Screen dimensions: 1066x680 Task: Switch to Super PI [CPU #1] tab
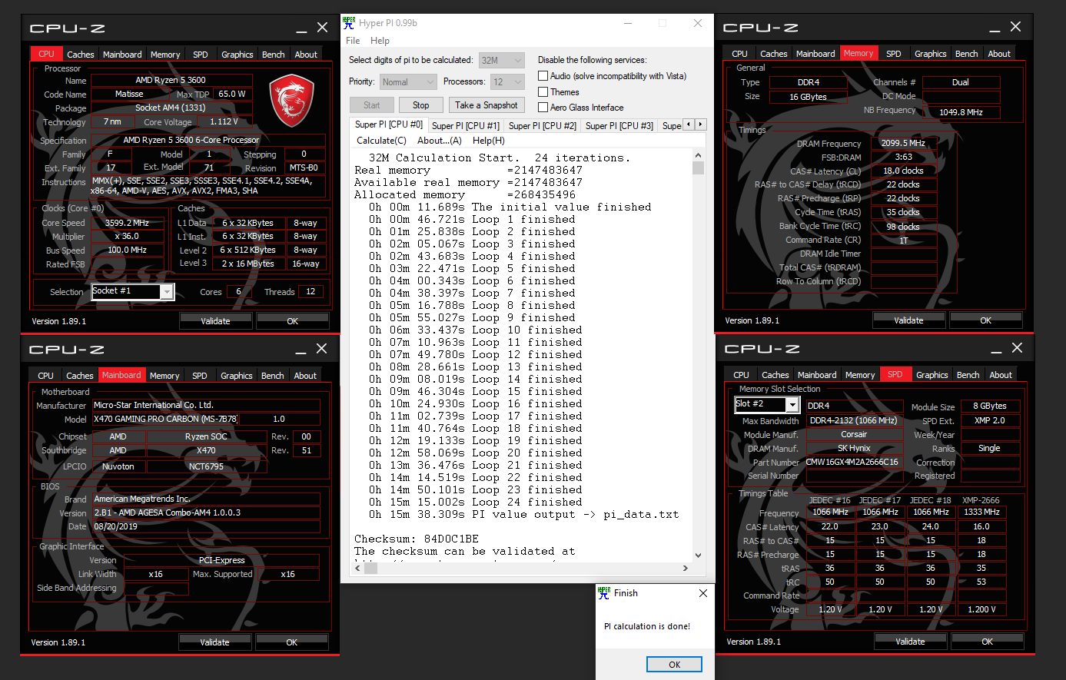pyautogui.click(x=465, y=125)
